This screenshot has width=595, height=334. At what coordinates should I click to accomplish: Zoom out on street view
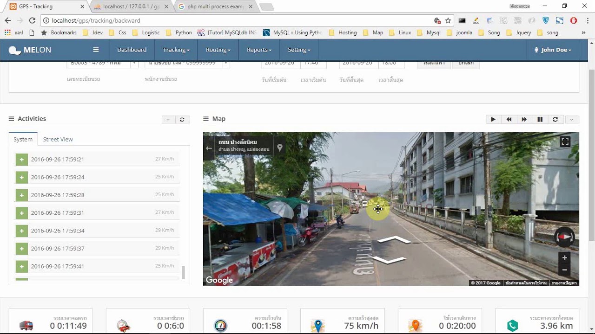coord(564,270)
